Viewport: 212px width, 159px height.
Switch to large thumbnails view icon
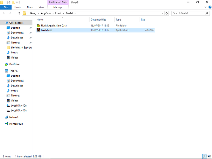[209, 156]
